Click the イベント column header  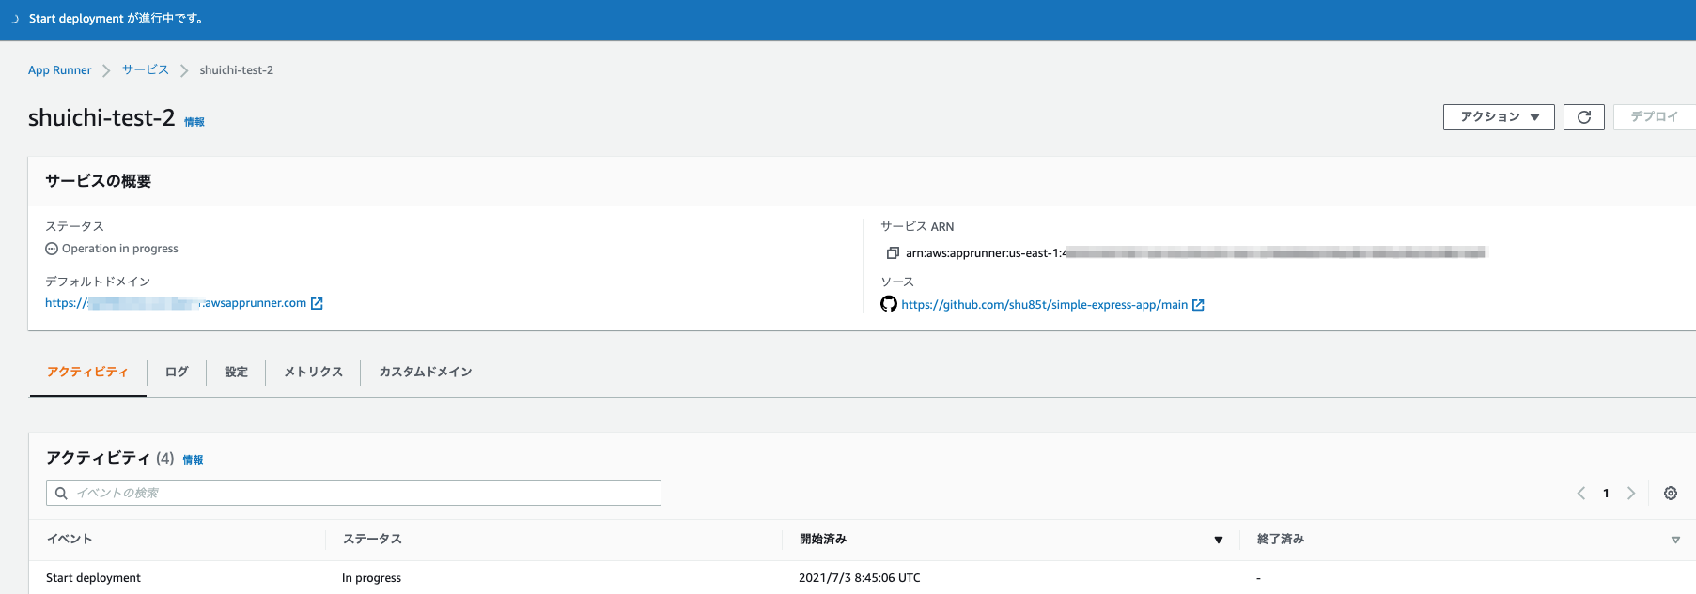tap(70, 540)
